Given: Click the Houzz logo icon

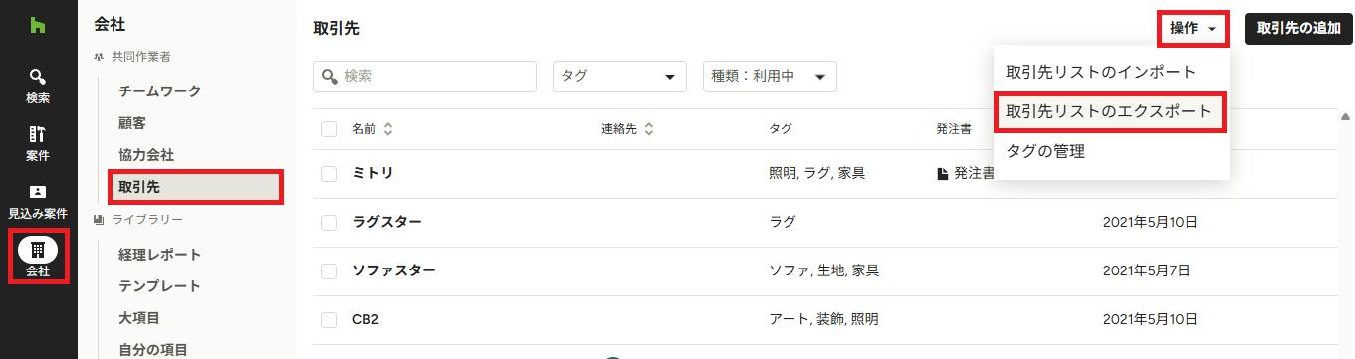Looking at the screenshot, I should 38,22.
